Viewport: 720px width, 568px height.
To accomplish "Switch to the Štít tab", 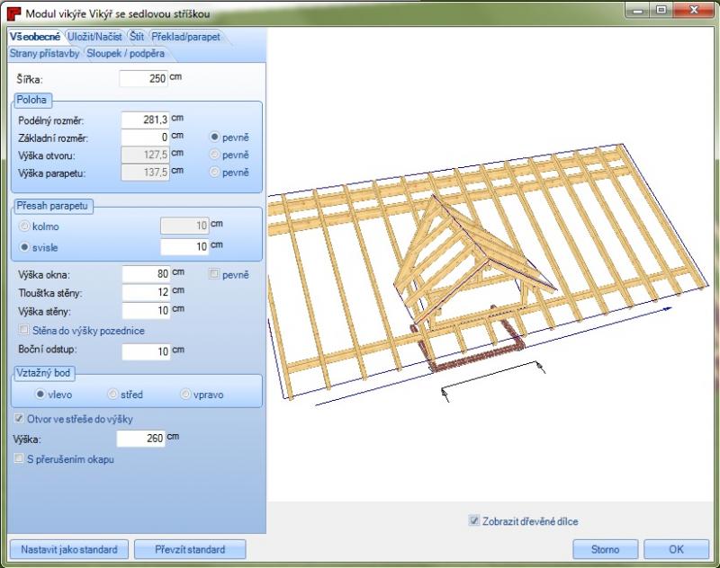I will tap(137, 37).
